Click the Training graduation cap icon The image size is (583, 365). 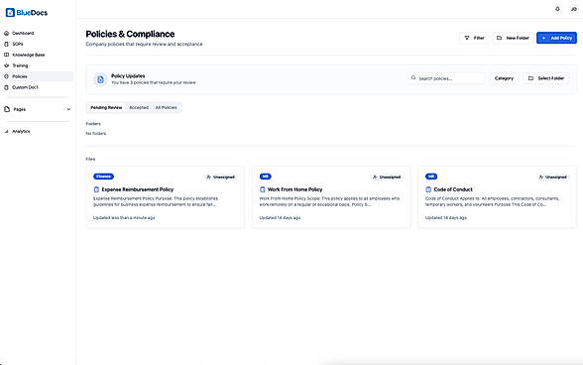[x=6, y=65]
